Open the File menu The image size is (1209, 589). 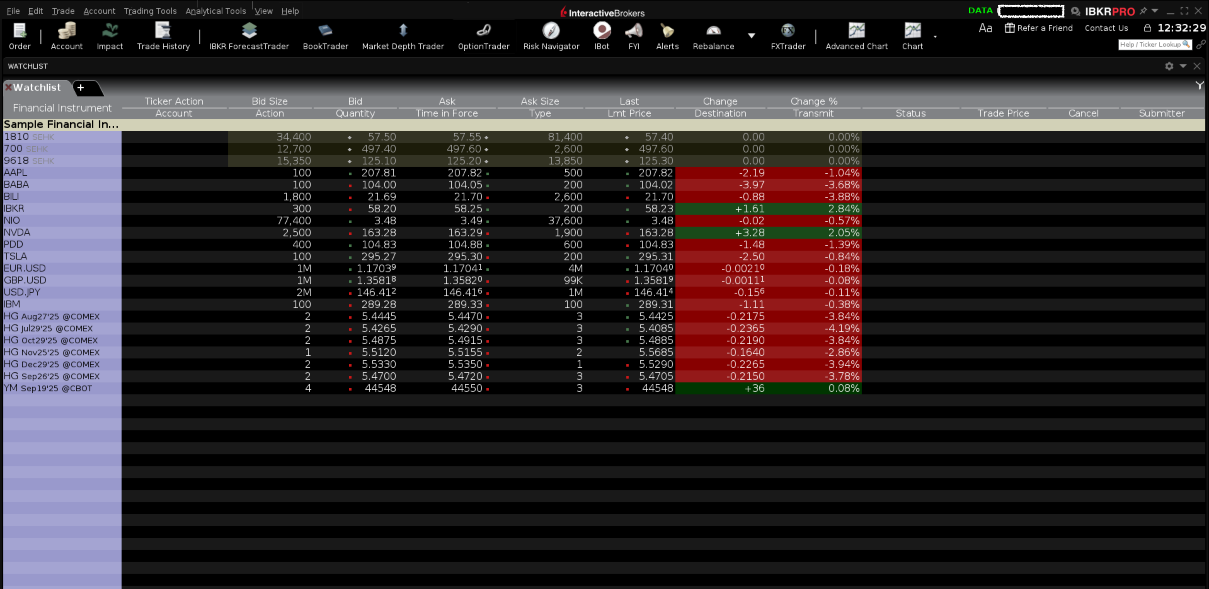pyautogui.click(x=13, y=11)
